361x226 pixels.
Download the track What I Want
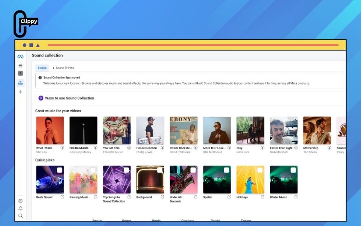pos(62,148)
